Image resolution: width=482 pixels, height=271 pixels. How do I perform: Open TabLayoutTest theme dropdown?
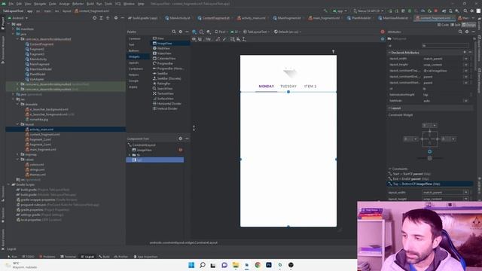point(256,32)
